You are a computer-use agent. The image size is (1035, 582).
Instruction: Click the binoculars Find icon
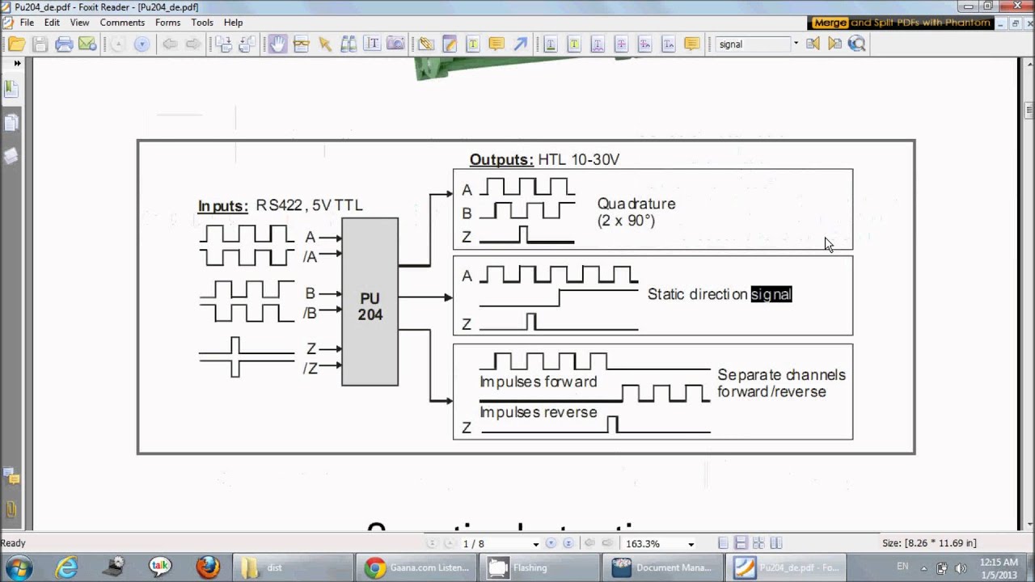point(349,44)
